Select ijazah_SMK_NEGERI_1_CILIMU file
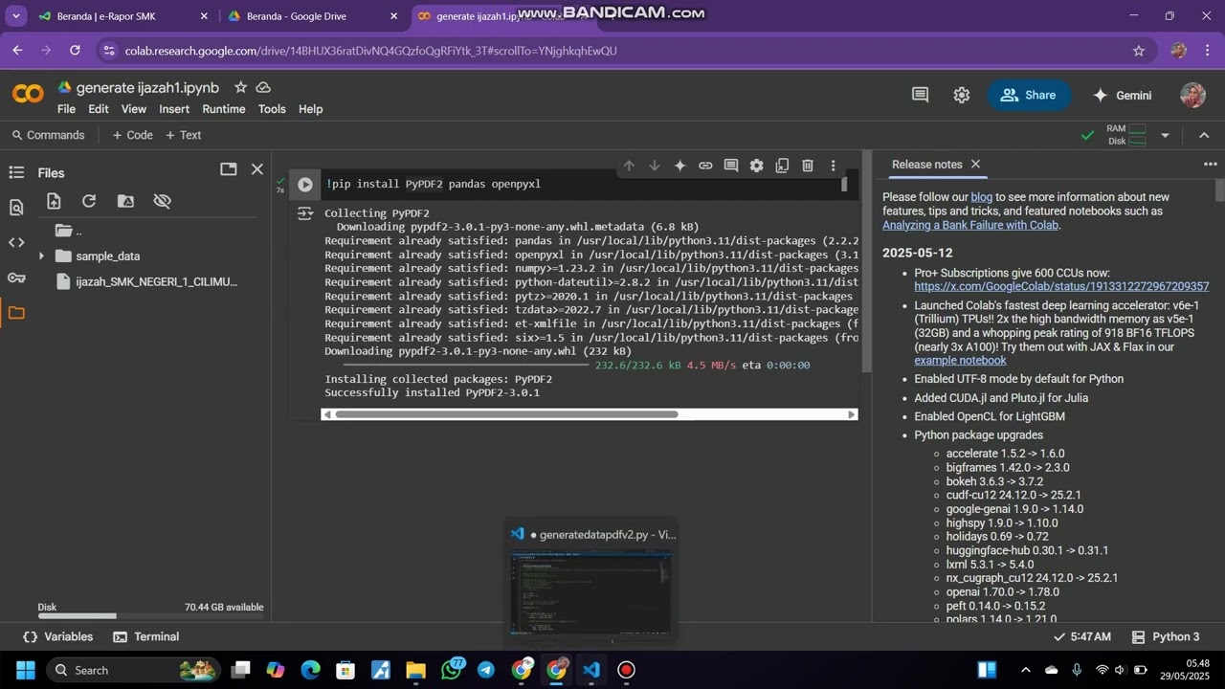Image resolution: width=1225 pixels, height=689 pixels. (147, 282)
